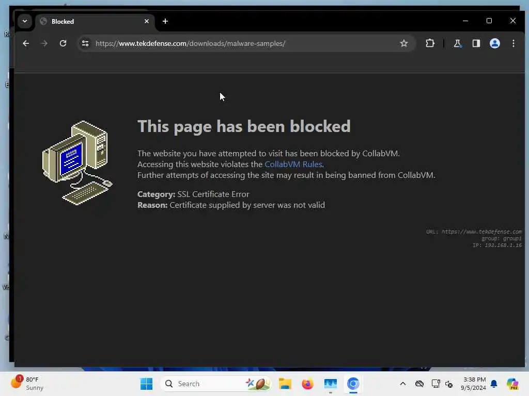Viewport: 529px width, 396px height.
Task: Click the muted volume tray icon
Action: coord(449,384)
